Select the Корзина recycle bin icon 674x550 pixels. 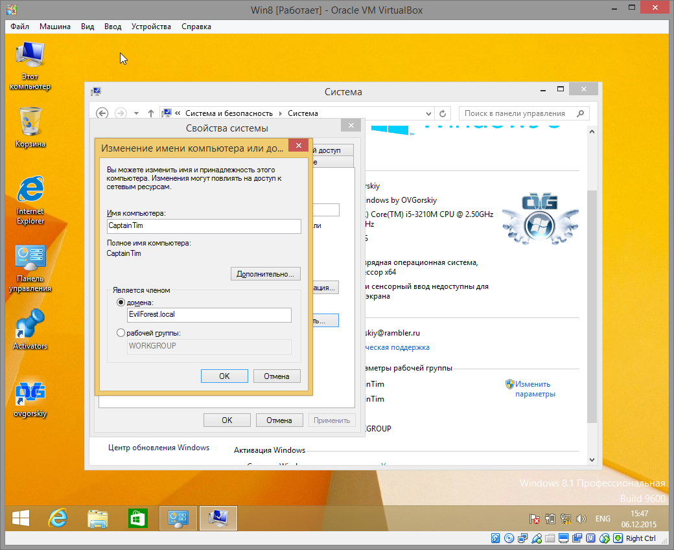coord(30,127)
